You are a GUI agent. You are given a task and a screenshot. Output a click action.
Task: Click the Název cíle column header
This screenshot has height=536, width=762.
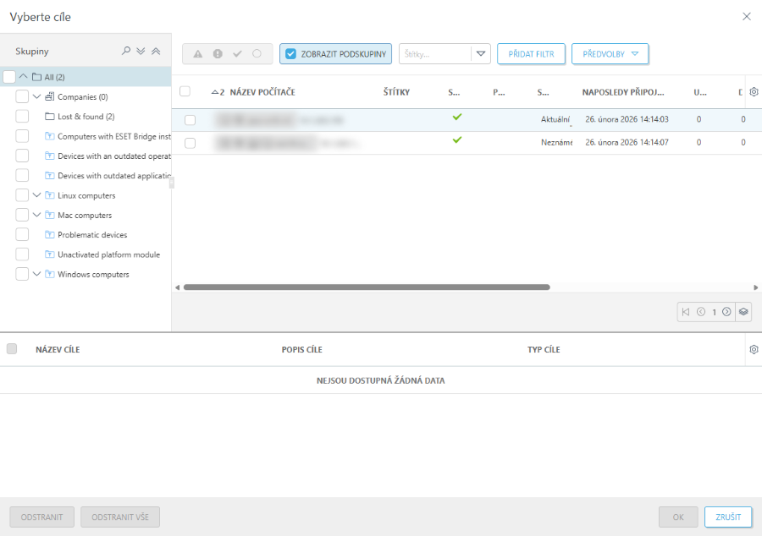pyautogui.click(x=58, y=349)
